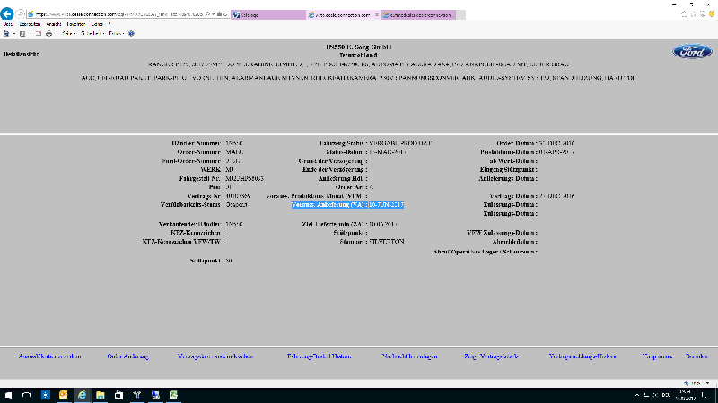The width and height of the screenshot is (718, 403).
Task: Open the Vertragsänderungs-Historie link
Action: click(582, 356)
